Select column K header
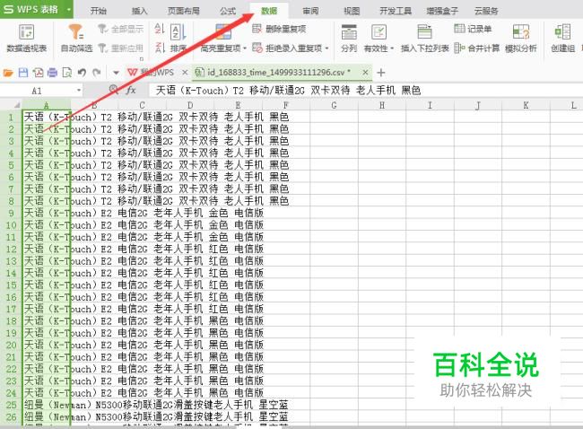 526,105
